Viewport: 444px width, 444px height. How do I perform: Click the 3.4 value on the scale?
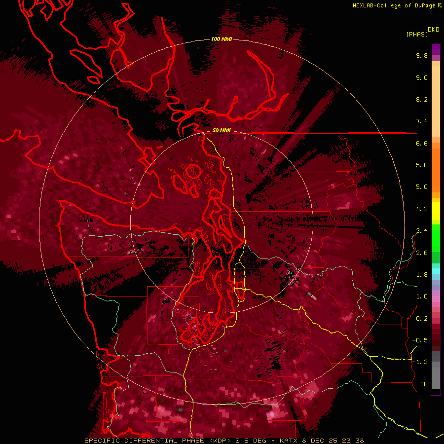click(x=422, y=231)
